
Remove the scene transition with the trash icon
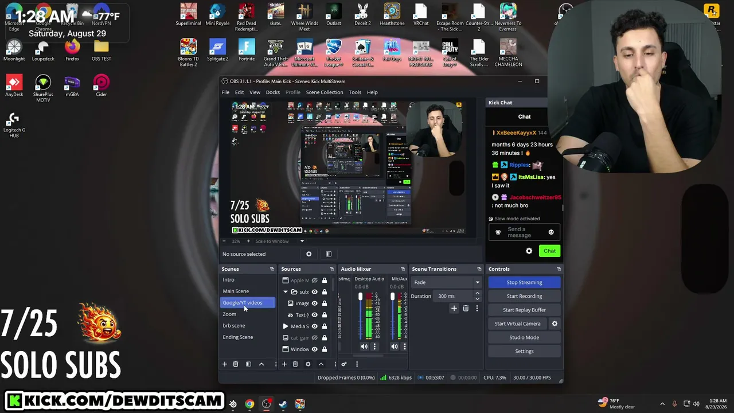click(x=466, y=309)
